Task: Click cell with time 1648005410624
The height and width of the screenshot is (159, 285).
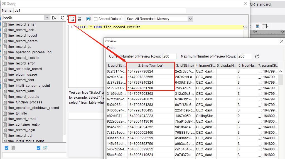Action: pos(151,155)
